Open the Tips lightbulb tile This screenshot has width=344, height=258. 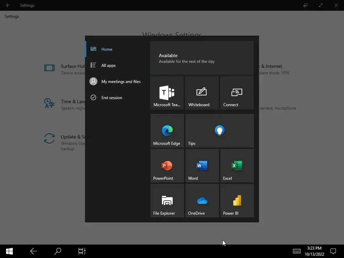(220, 131)
